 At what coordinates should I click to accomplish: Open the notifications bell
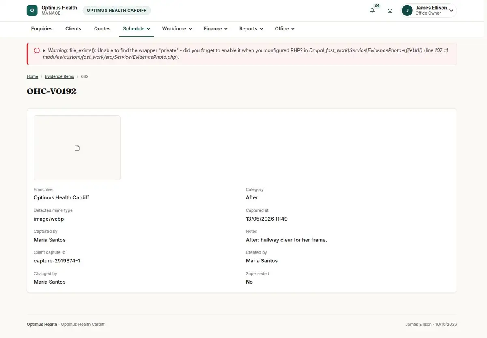pos(372,11)
